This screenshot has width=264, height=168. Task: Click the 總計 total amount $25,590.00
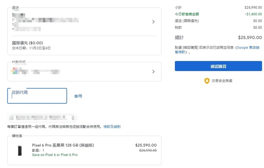coord(250,37)
